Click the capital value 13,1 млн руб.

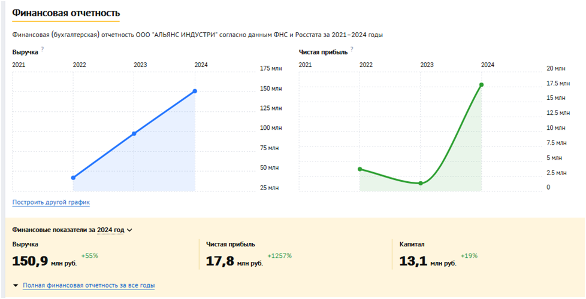click(x=427, y=261)
